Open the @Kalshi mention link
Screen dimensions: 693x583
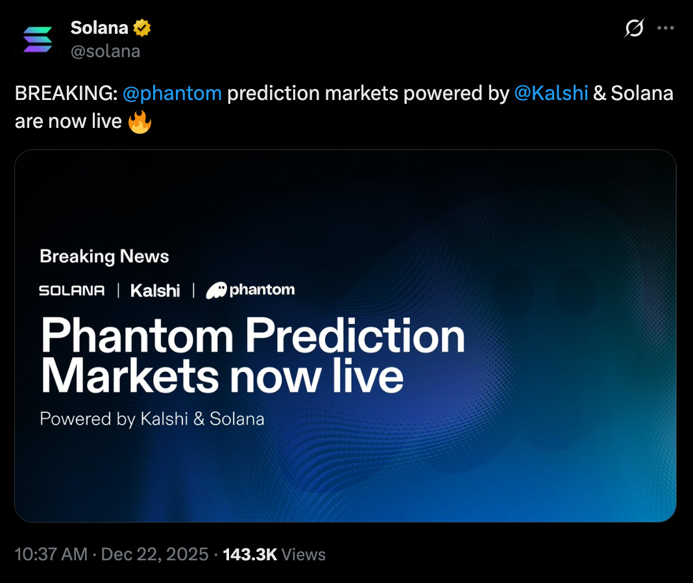552,93
